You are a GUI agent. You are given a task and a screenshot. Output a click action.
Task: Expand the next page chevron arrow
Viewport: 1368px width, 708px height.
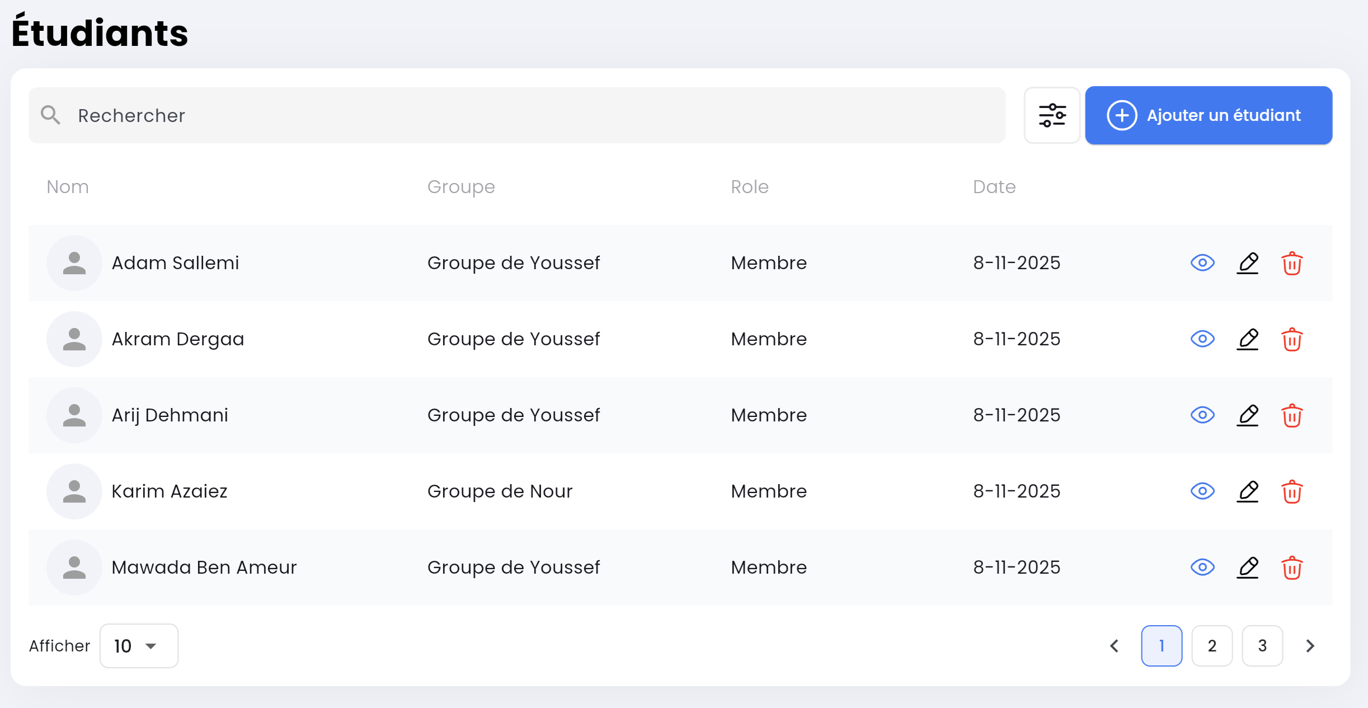click(x=1309, y=646)
